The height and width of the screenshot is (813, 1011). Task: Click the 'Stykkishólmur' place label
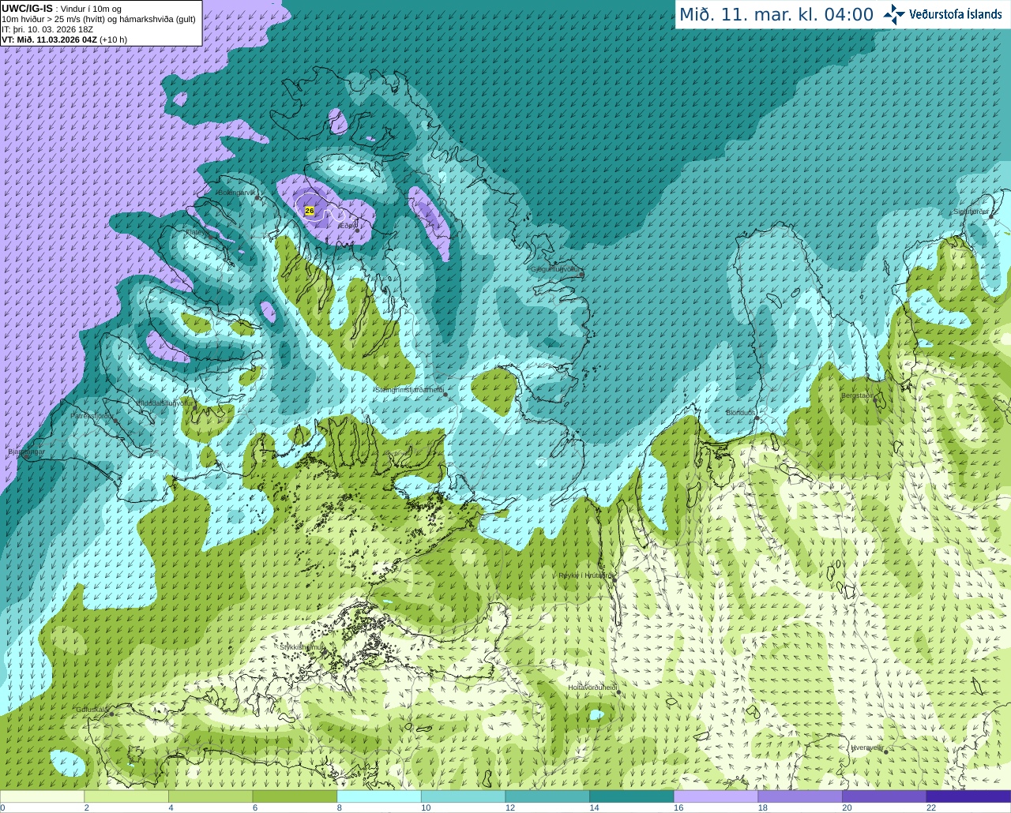click(x=302, y=646)
